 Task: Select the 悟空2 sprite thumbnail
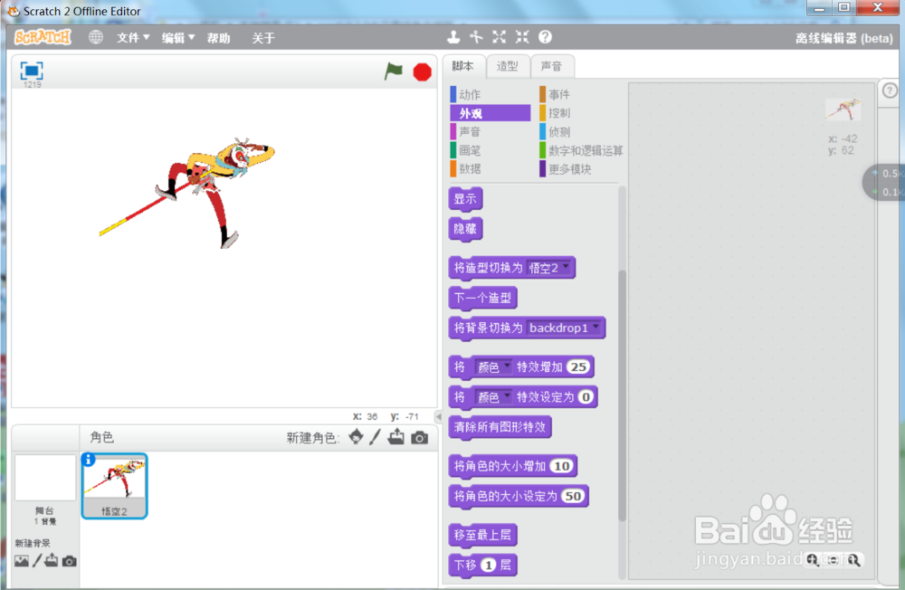114,486
